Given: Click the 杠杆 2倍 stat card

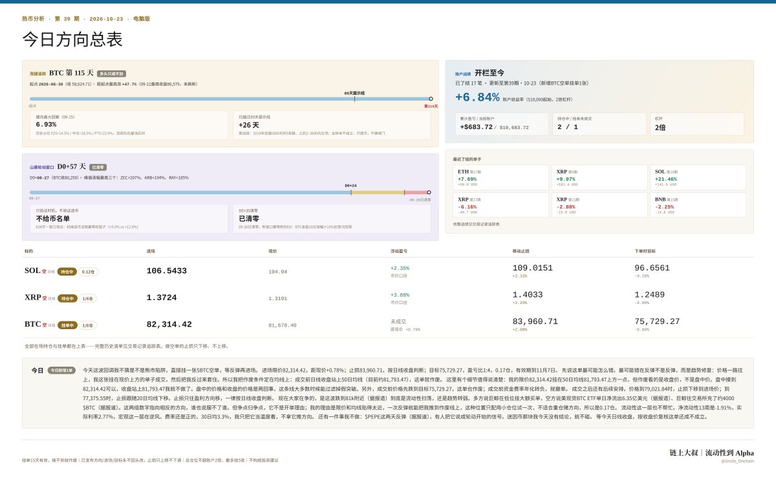Looking at the screenshot, I should [697, 124].
